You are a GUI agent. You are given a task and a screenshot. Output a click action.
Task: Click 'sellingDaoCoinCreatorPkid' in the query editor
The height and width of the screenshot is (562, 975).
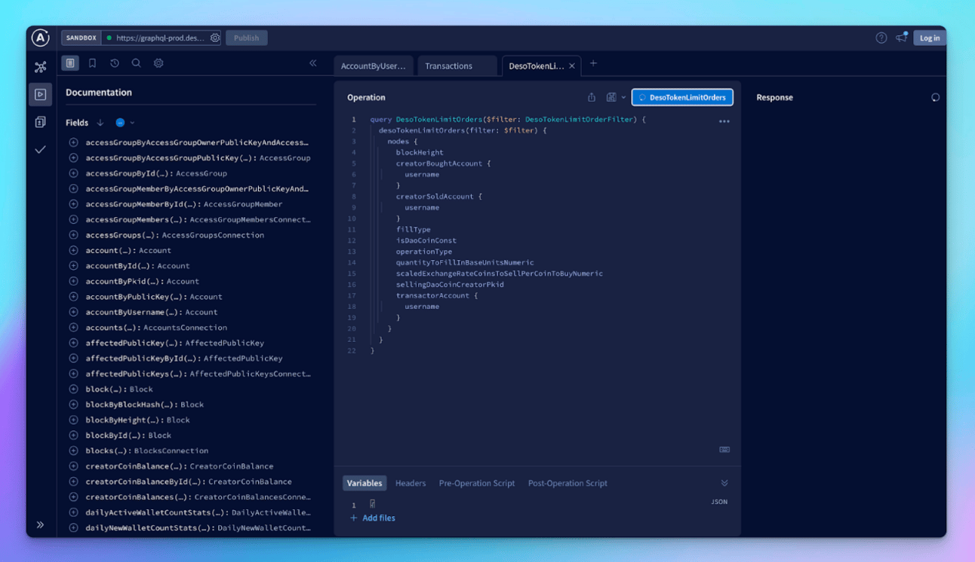click(x=450, y=285)
